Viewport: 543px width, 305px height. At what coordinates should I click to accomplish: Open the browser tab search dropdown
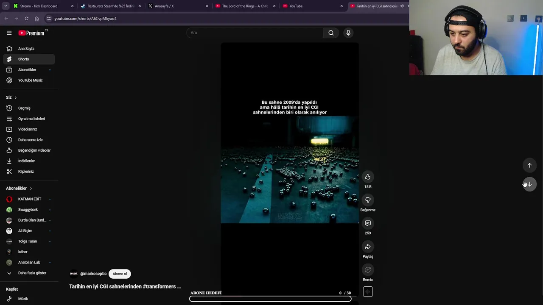coord(5,6)
